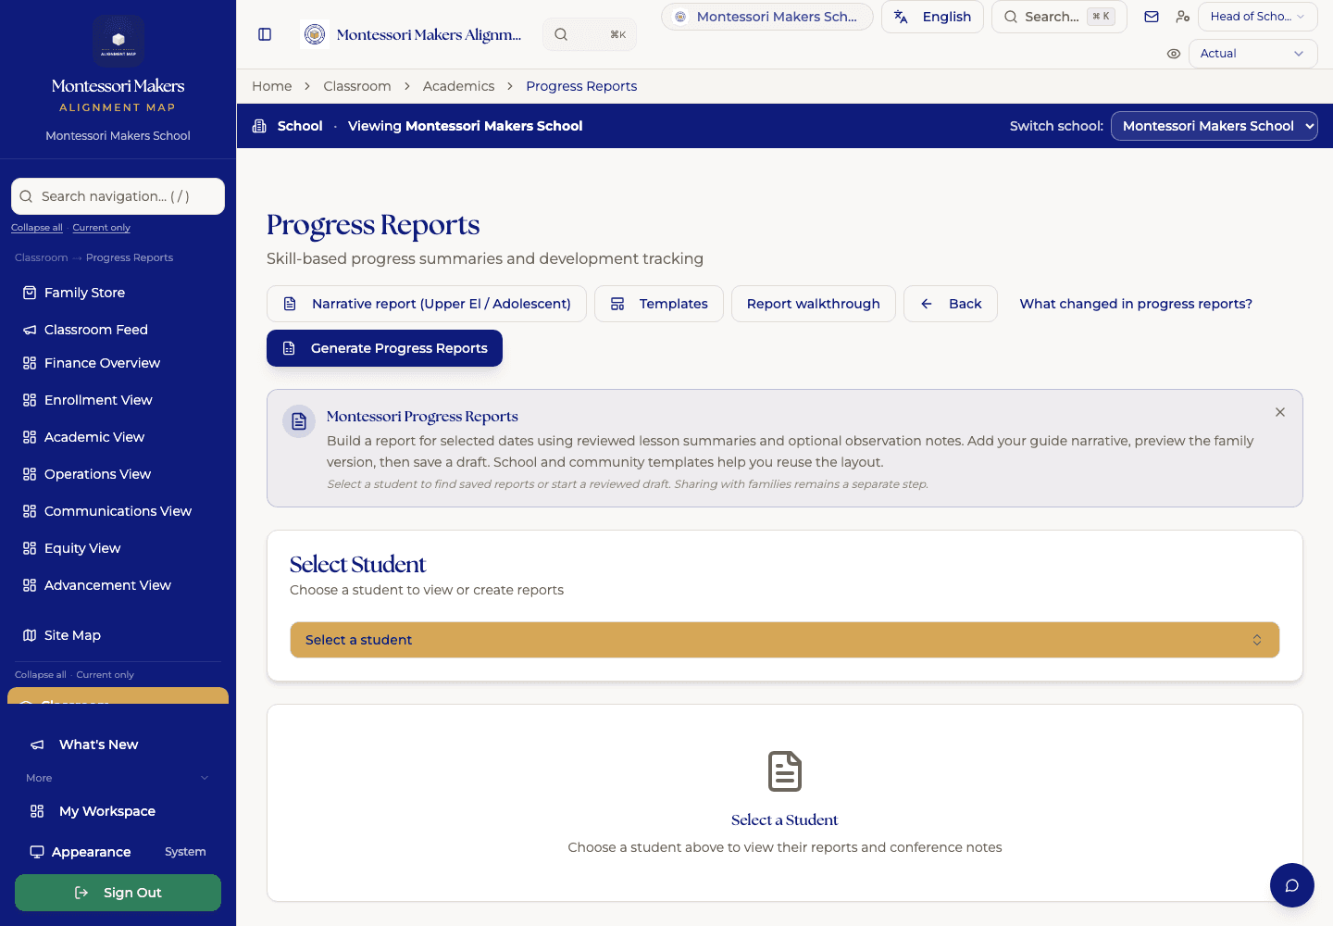Screen dimensions: 1333x926
Task: Click the top Search... ⌘K box
Action: pyautogui.click(x=1059, y=17)
